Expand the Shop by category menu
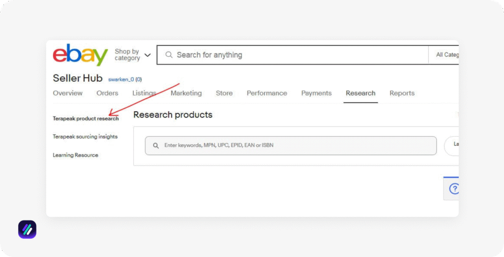 [132, 55]
